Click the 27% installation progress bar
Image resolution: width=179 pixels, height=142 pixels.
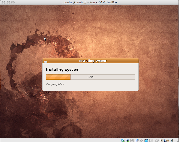click(90, 77)
